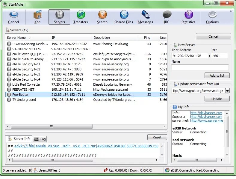Click the Add to list button
This screenshot has height=179, width=236.
click(x=217, y=75)
